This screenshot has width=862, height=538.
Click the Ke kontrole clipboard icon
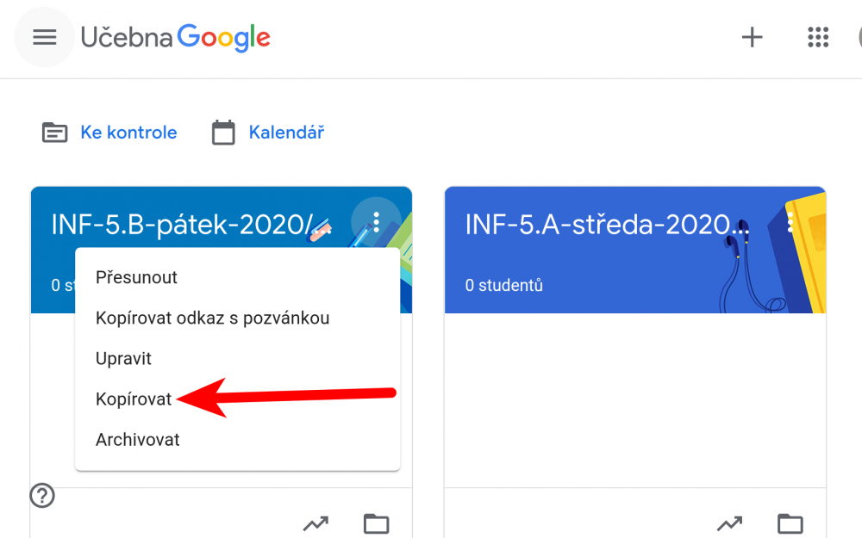(x=55, y=133)
